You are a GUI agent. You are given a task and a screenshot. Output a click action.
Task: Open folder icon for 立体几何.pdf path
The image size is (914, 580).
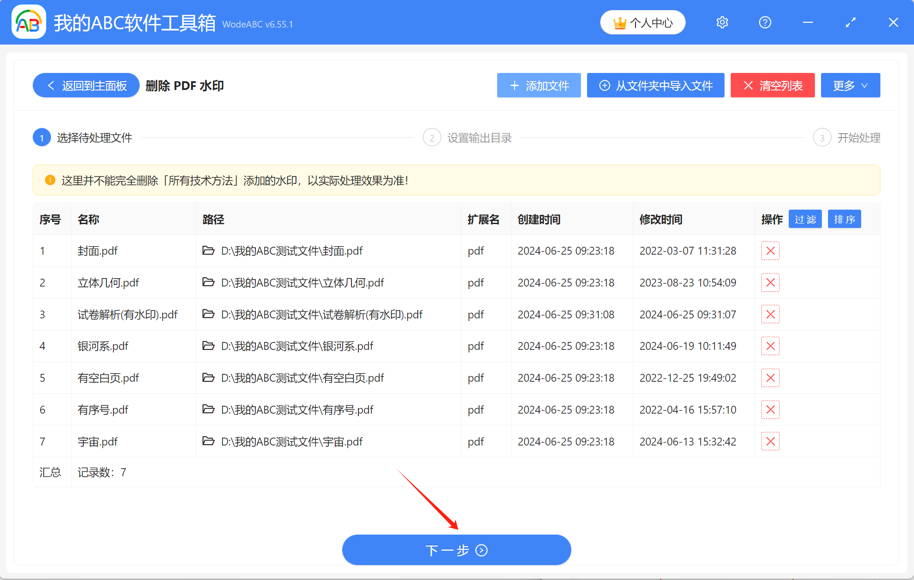[209, 283]
